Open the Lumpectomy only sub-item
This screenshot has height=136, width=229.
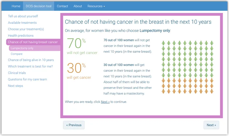tap(22, 48)
